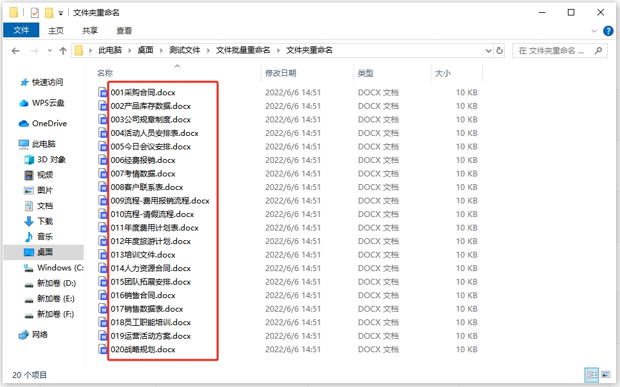This screenshot has width=620, height=387.
Task: Click New folder icon in title bar
Action: [x=49, y=13]
